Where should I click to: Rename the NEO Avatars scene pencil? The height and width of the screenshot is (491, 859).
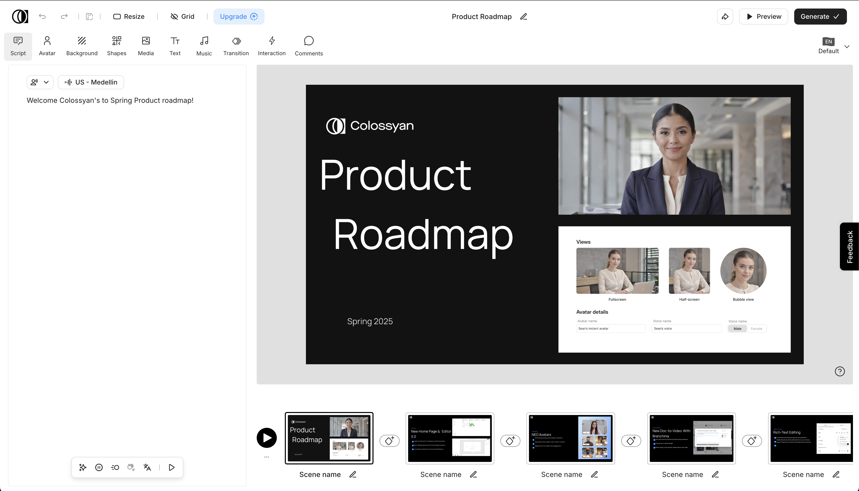pyautogui.click(x=594, y=474)
